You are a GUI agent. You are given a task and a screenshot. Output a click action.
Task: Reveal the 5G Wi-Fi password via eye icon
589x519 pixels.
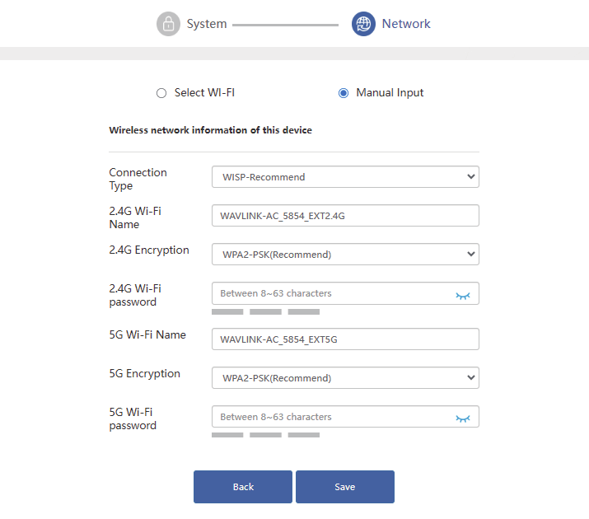[x=463, y=418]
